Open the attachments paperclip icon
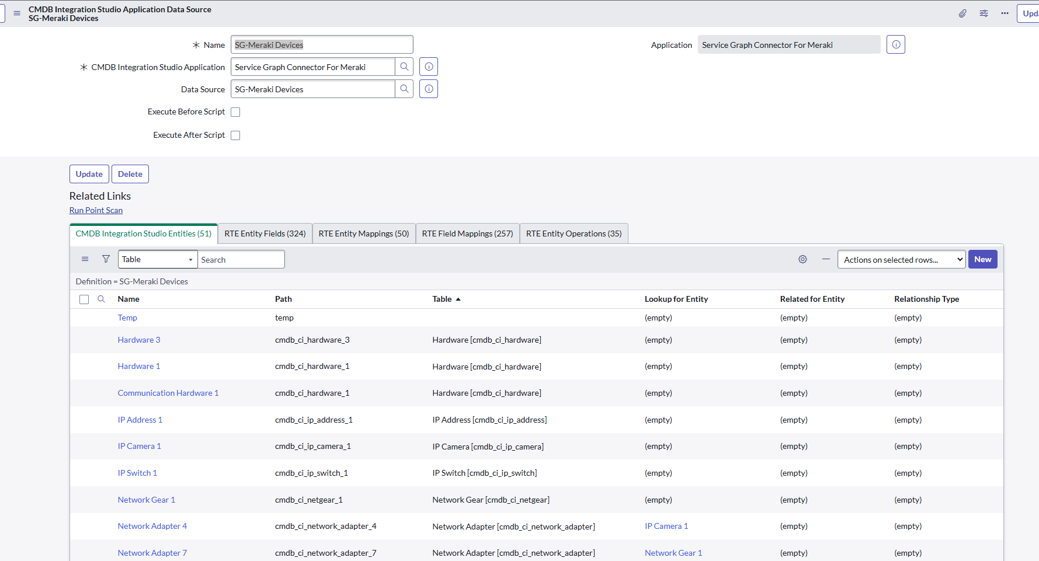This screenshot has width=1039, height=561. click(x=962, y=13)
